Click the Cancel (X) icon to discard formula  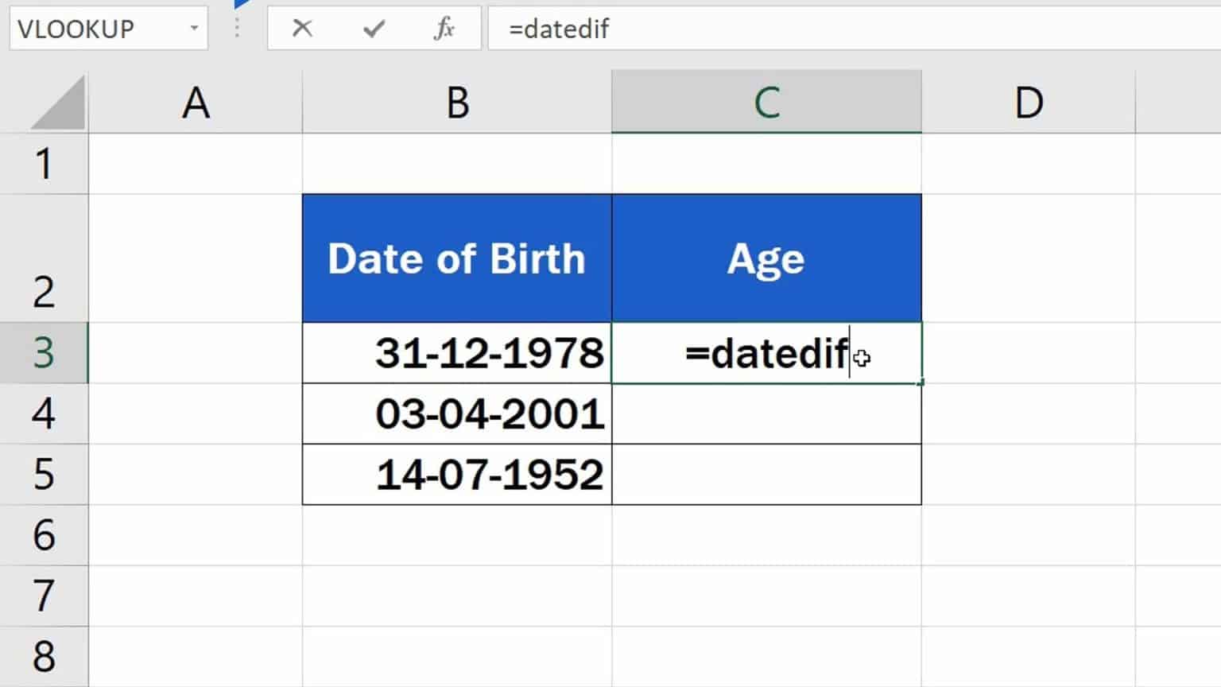(302, 28)
